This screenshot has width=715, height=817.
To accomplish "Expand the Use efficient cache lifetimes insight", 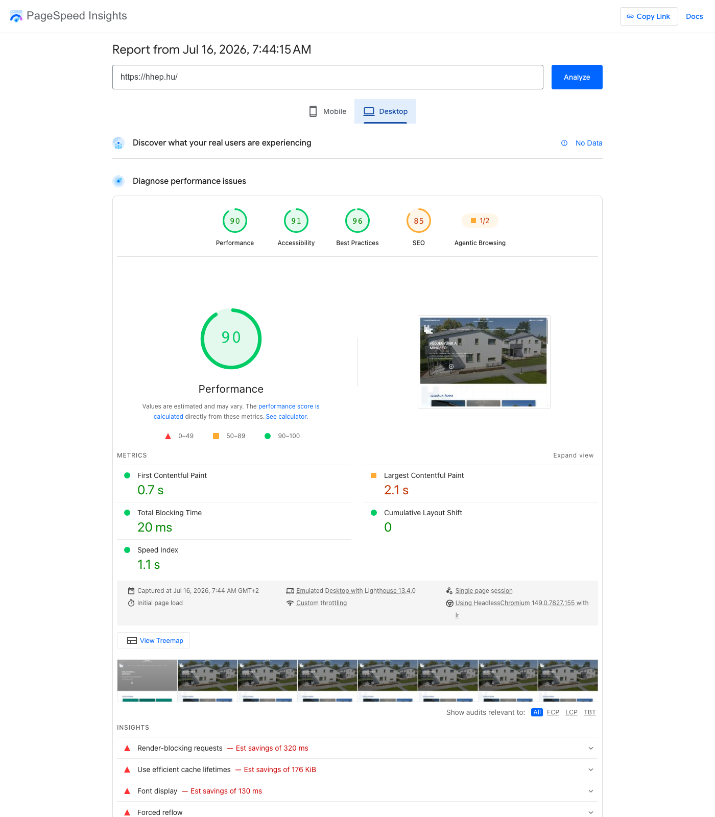I will [357, 770].
